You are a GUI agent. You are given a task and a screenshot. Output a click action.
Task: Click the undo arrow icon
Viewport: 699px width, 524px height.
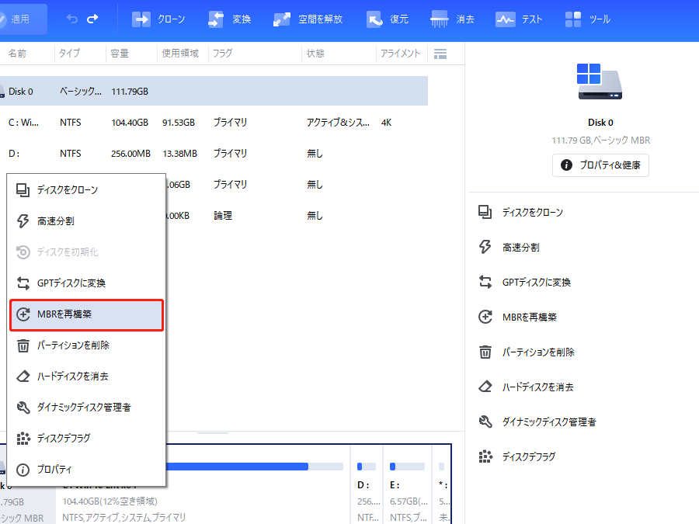coord(71,19)
